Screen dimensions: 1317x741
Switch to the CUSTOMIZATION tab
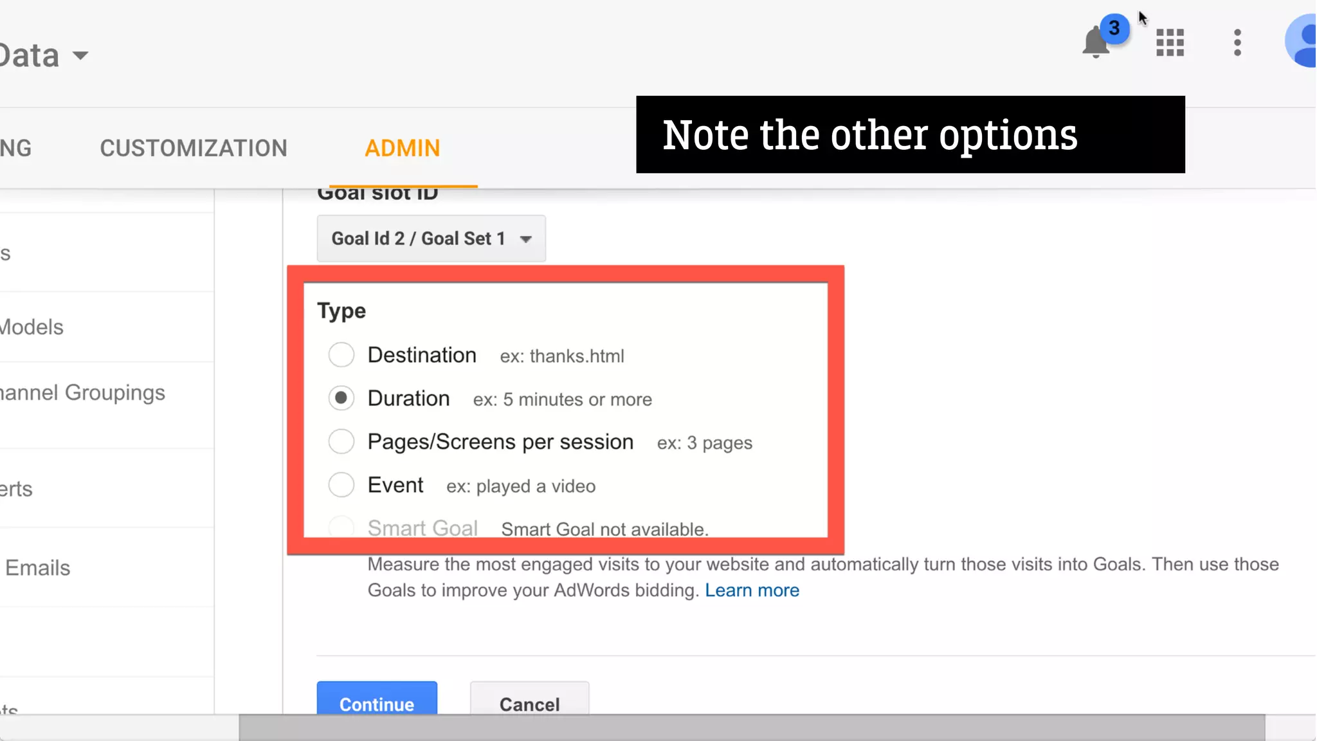[x=194, y=149]
